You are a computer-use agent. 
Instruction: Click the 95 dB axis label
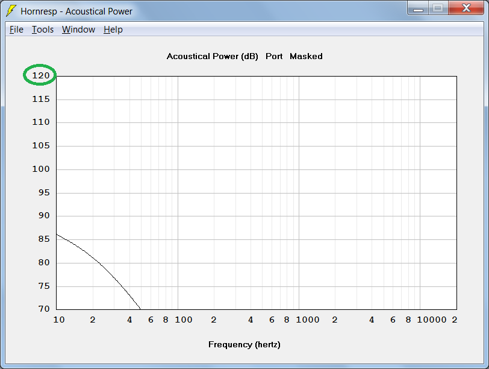(x=44, y=192)
